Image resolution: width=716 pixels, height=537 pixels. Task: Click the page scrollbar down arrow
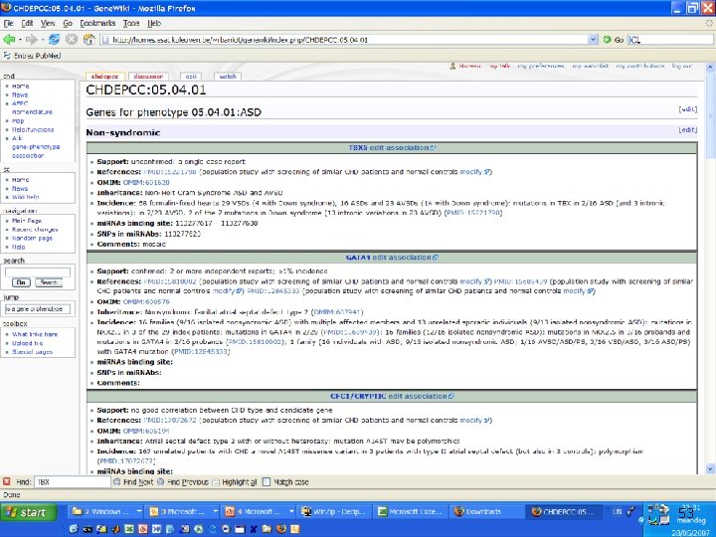tap(710, 469)
